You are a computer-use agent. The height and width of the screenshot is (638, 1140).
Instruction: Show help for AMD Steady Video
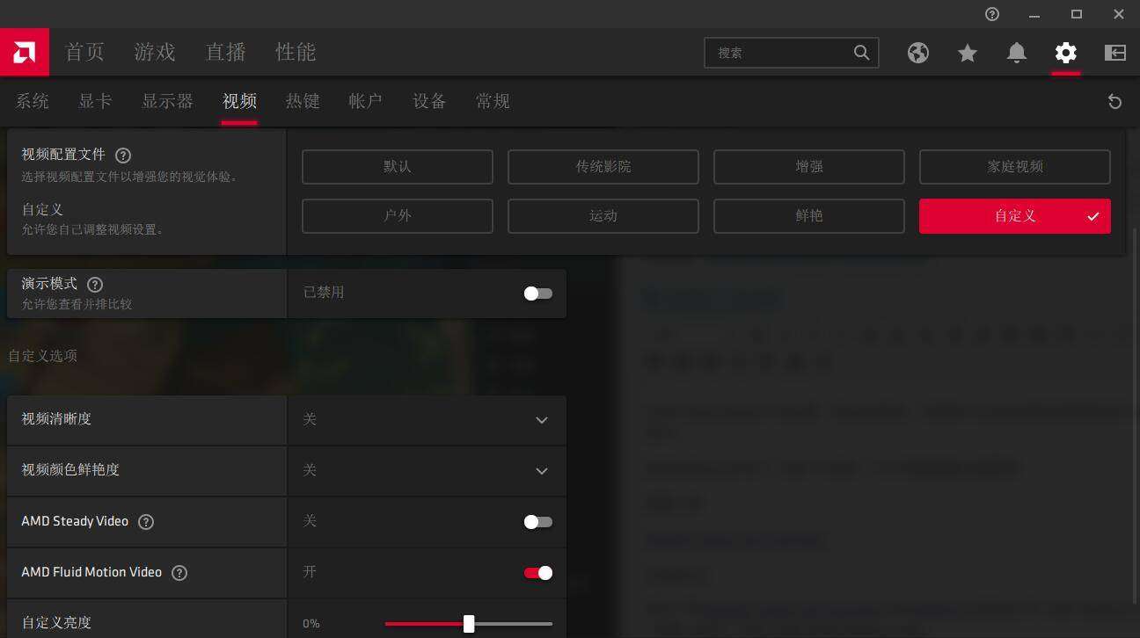tap(146, 522)
